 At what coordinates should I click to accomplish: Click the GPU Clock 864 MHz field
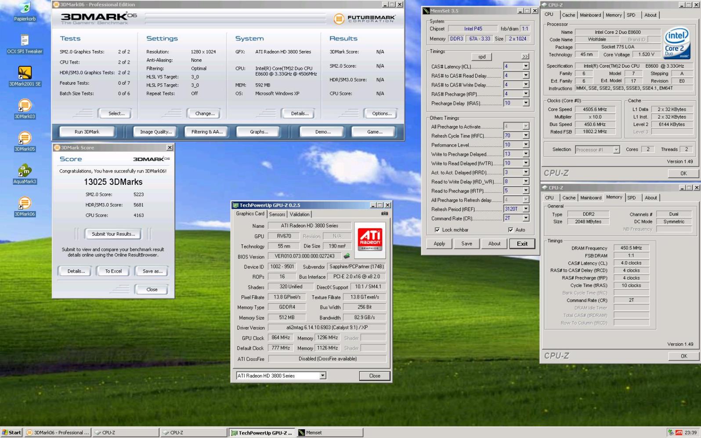point(281,337)
